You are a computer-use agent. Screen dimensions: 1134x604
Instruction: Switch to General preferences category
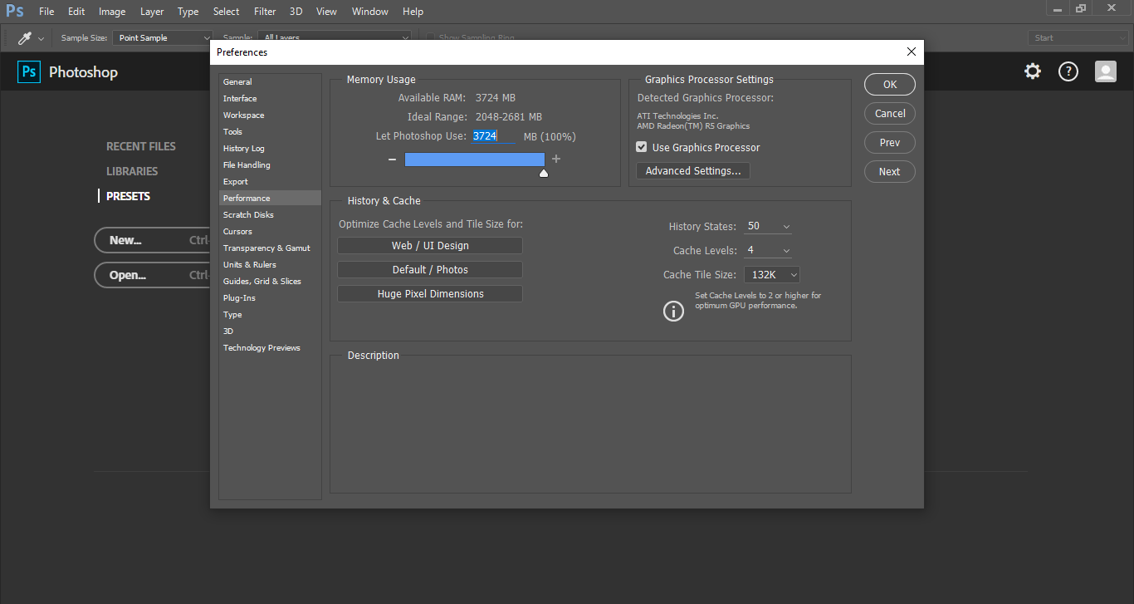pos(270,82)
